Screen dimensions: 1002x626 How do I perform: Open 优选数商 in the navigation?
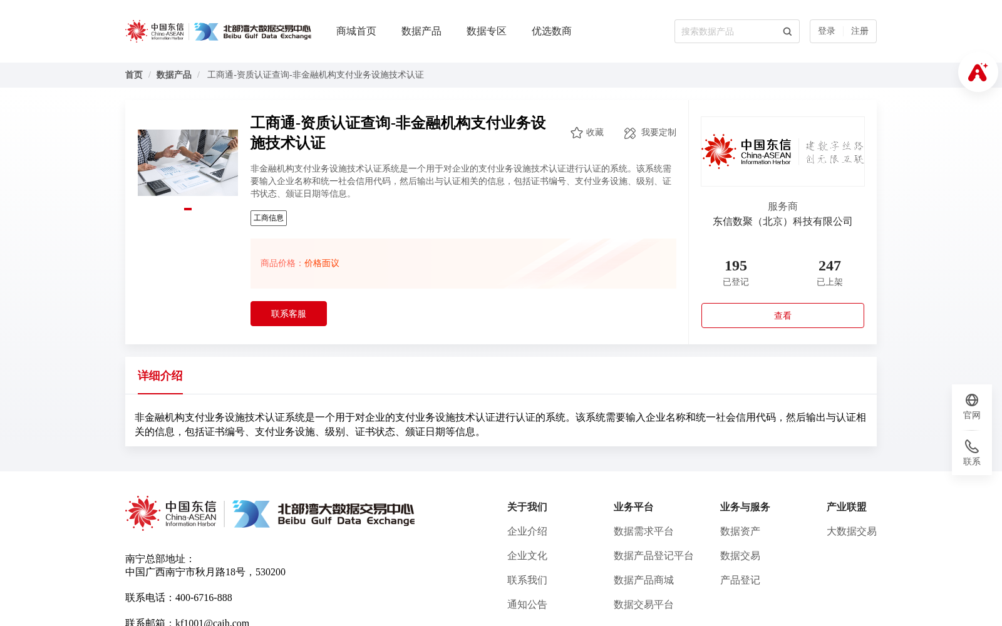point(552,31)
